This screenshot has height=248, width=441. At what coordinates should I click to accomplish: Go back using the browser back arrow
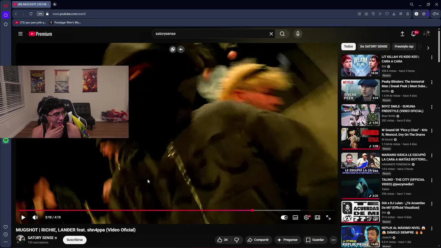pos(16,14)
